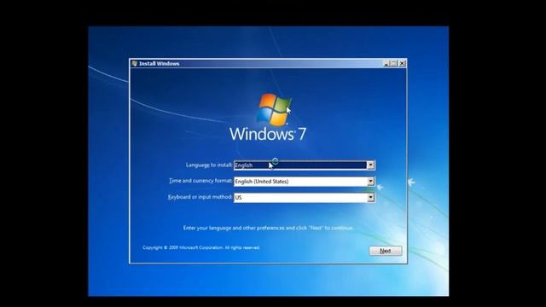The image size is (546, 307).
Task: Click the Windows 7 wordmark text
Action: coord(268,134)
